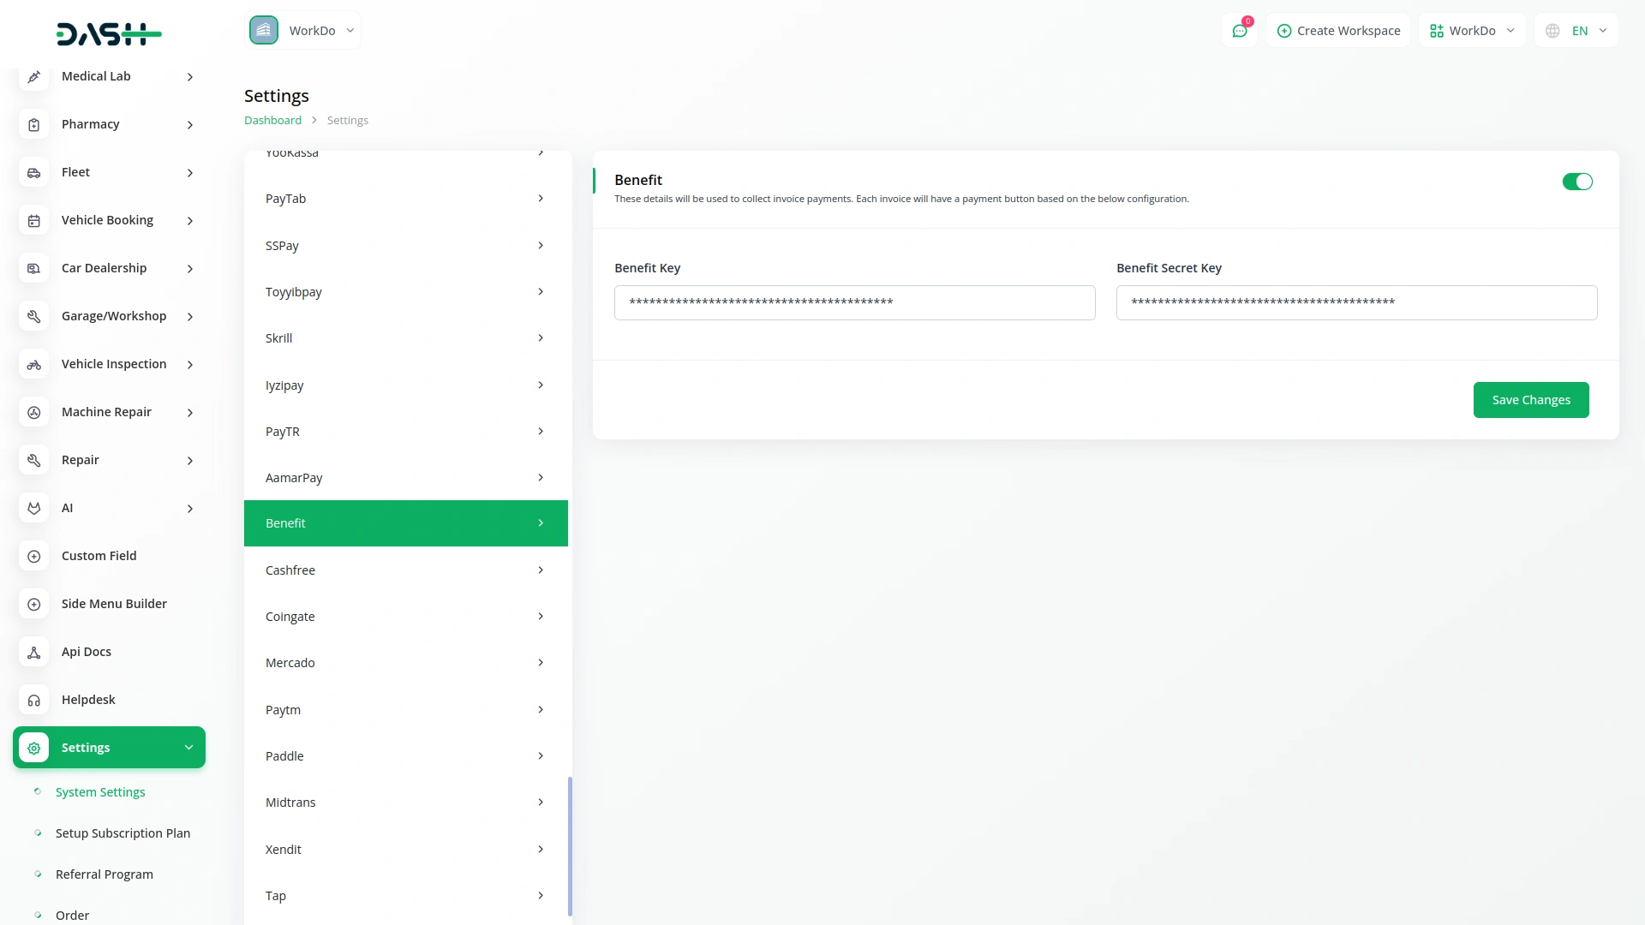This screenshot has height=925, width=1645.
Task: Open the chat messages notification icon
Action: pyautogui.click(x=1240, y=31)
